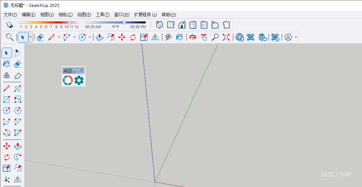Open the 相机(C) menu

tap(65, 15)
